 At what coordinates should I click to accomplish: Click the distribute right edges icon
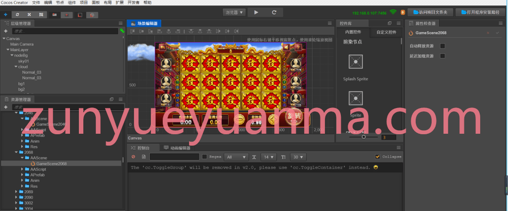[x=237, y=31]
